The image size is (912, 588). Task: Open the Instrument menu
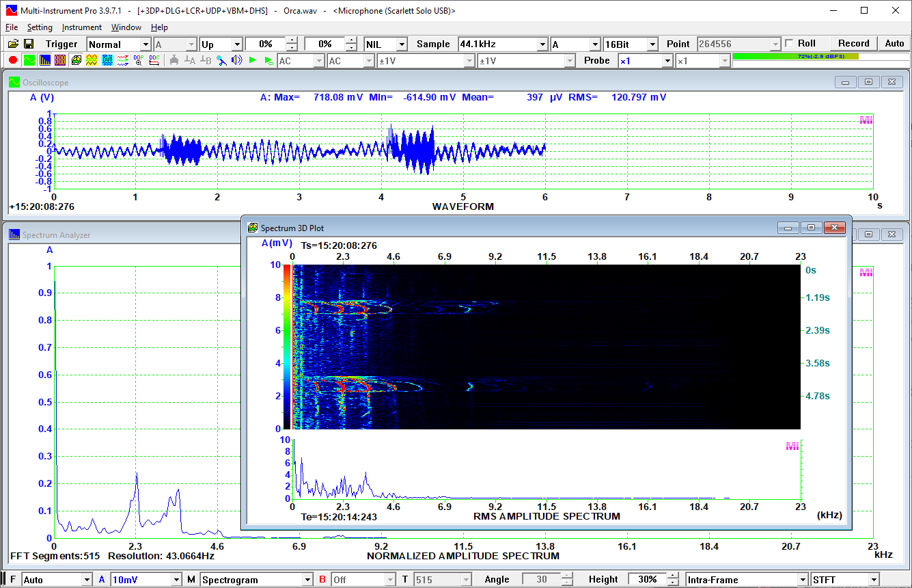pyautogui.click(x=81, y=27)
